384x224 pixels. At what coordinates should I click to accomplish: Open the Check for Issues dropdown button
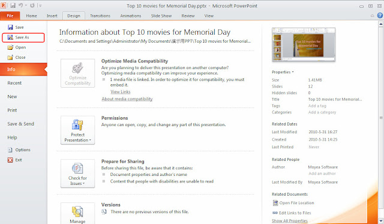tap(77, 174)
